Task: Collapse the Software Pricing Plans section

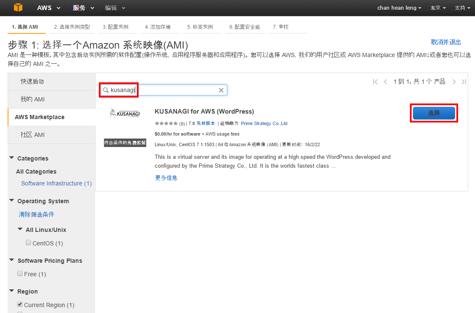Action: click(x=12, y=260)
